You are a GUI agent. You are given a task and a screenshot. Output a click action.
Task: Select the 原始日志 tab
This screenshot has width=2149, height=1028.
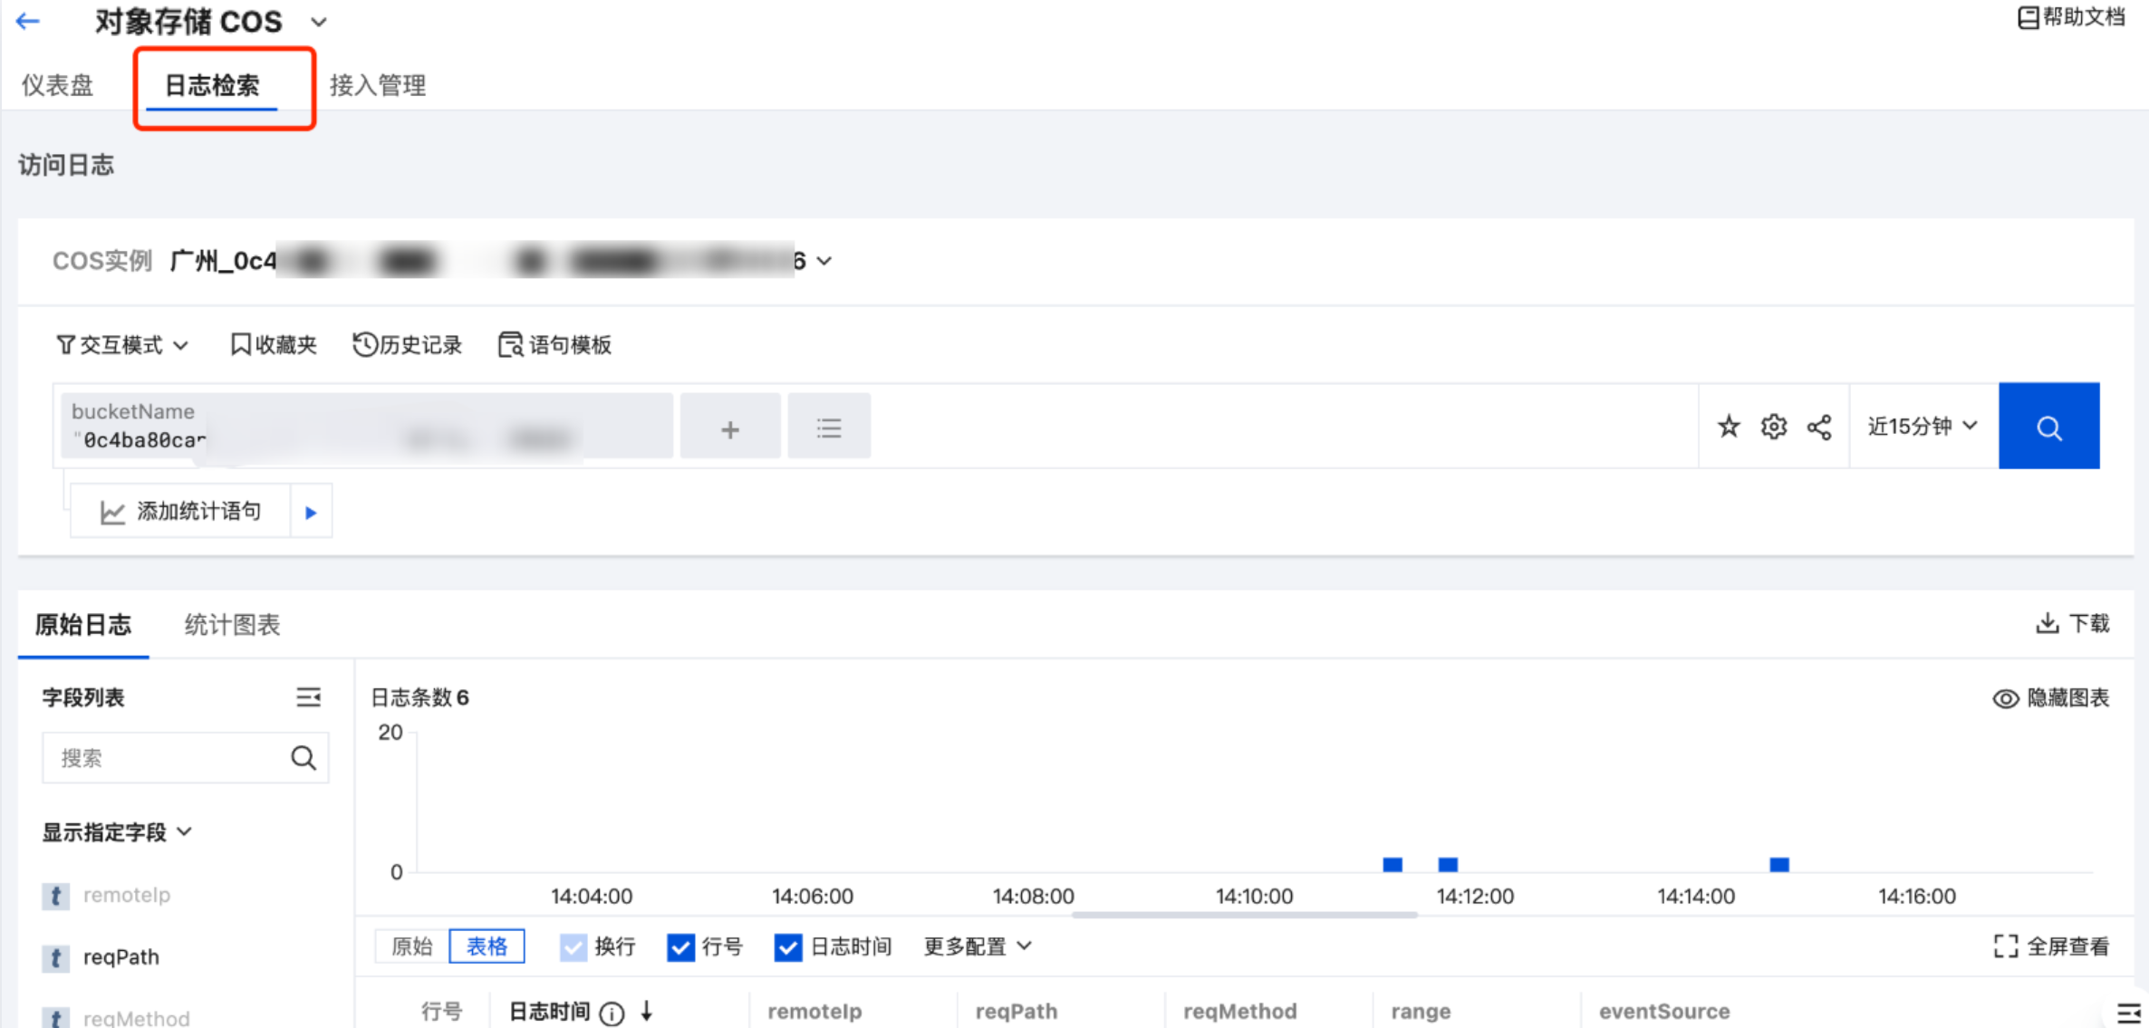pos(83,624)
